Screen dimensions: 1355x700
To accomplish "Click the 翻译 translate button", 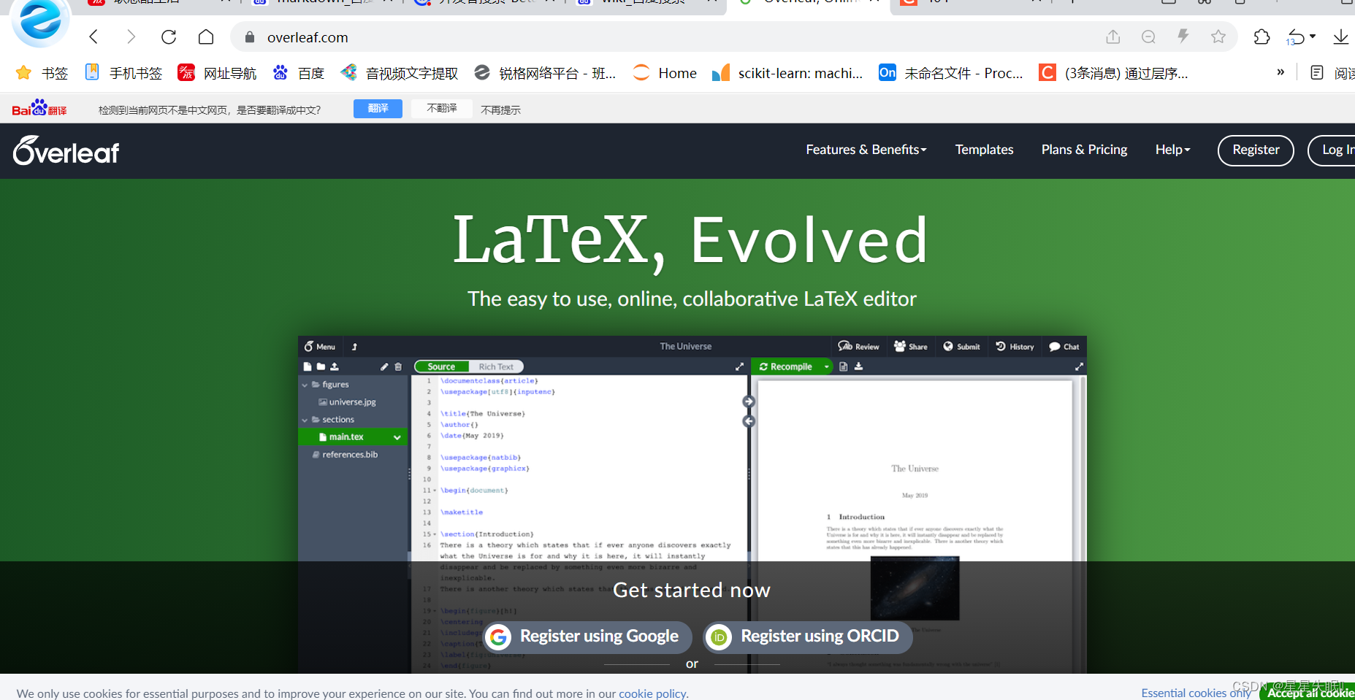I will click(x=378, y=108).
